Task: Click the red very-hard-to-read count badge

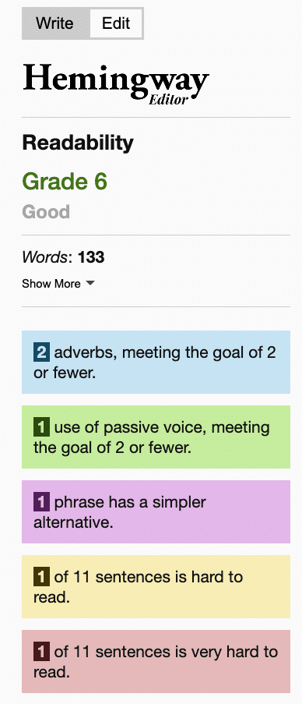Action: [x=41, y=652]
